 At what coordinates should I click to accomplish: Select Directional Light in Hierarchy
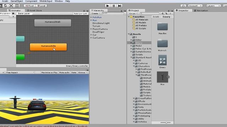pyautogui.click(x=101, y=23)
